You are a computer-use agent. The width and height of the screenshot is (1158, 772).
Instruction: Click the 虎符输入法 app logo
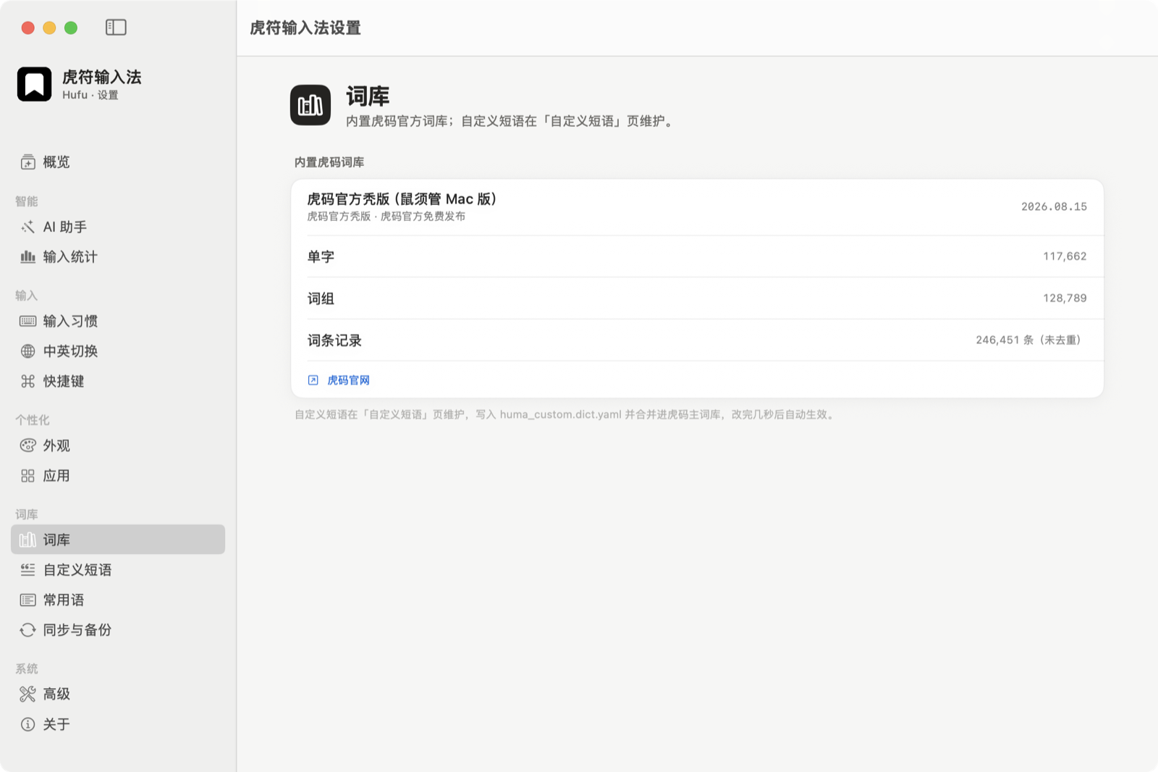coord(34,84)
